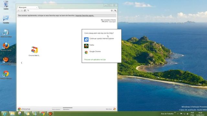
Task: Open the third taskbar pinned app
Action: pos(20,114)
